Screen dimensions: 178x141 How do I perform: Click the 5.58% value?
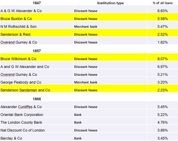coord(163,19)
